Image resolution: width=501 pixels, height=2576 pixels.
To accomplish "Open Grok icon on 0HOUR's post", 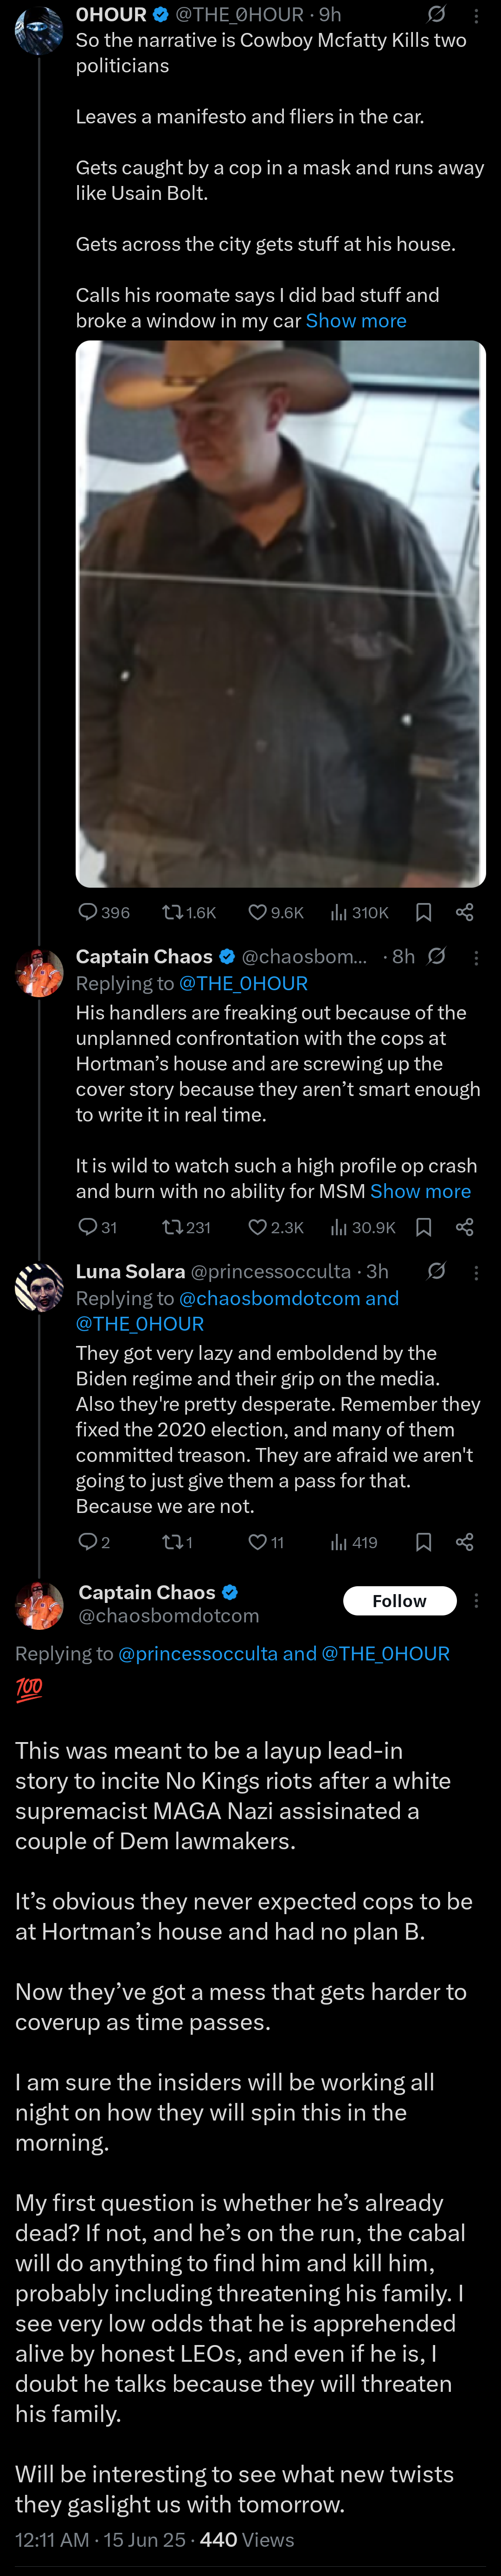I will pyautogui.click(x=437, y=14).
